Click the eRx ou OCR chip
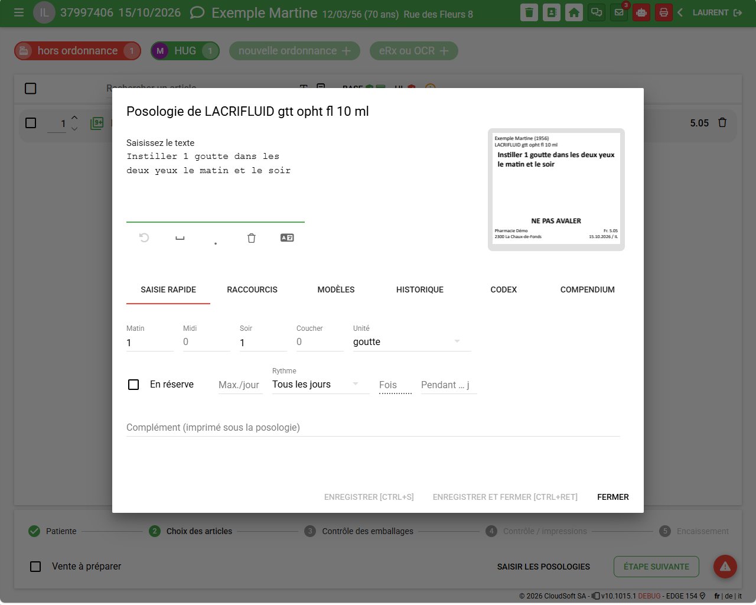The height and width of the screenshot is (605, 756). coord(414,51)
